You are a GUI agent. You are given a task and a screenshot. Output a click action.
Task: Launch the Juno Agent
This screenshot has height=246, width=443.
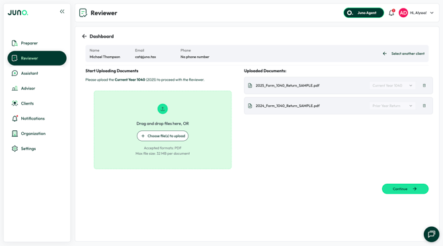(x=364, y=13)
